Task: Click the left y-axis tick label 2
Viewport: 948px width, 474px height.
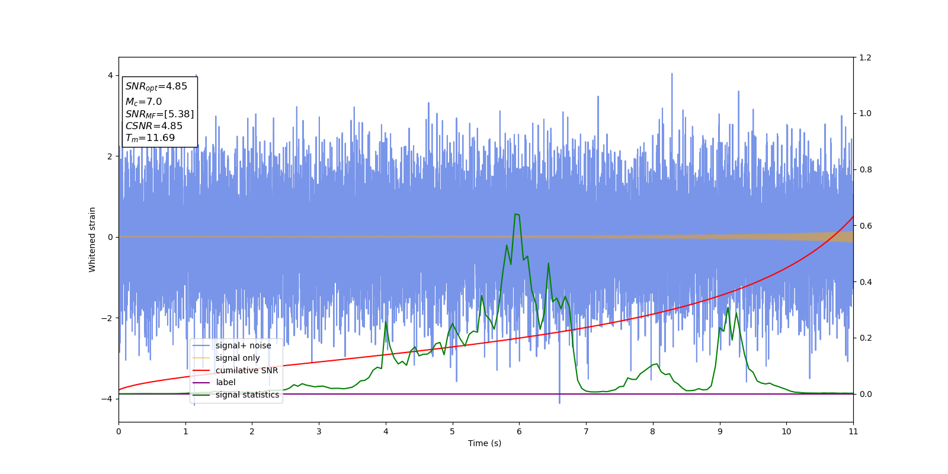Action: click(110, 156)
